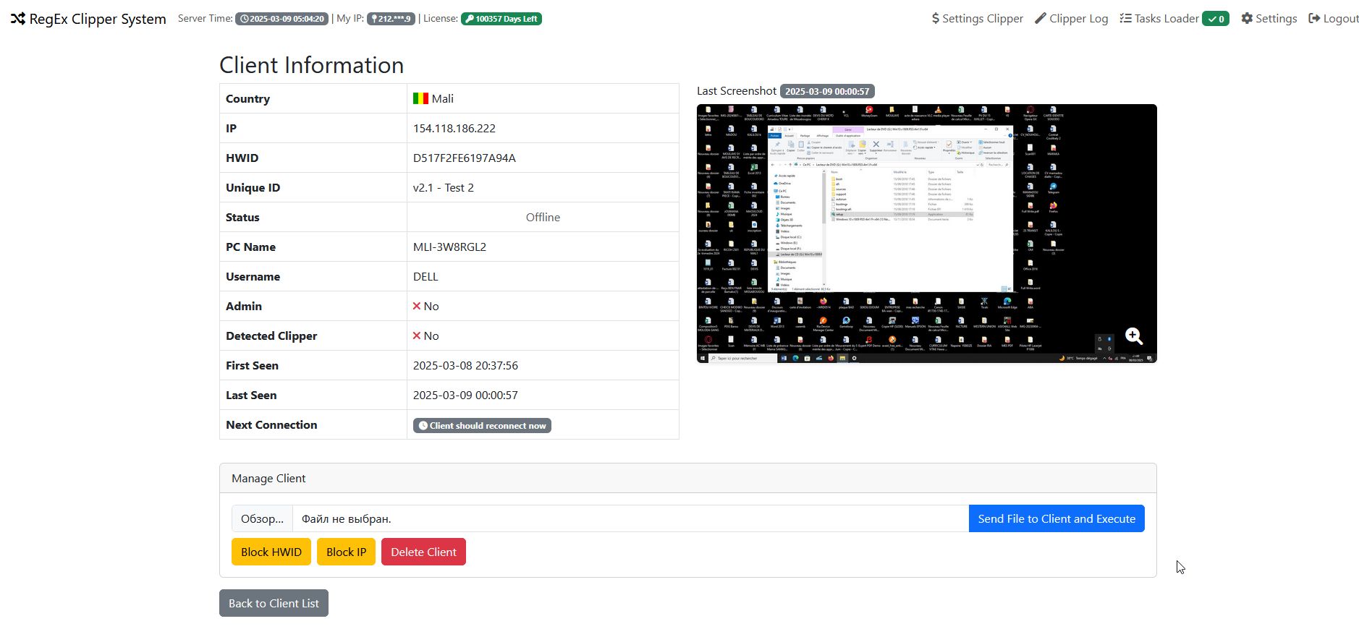This screenshot has width=1359, height=637.
Task: Click the Last Screenshot label text
Action: [737, 90]
